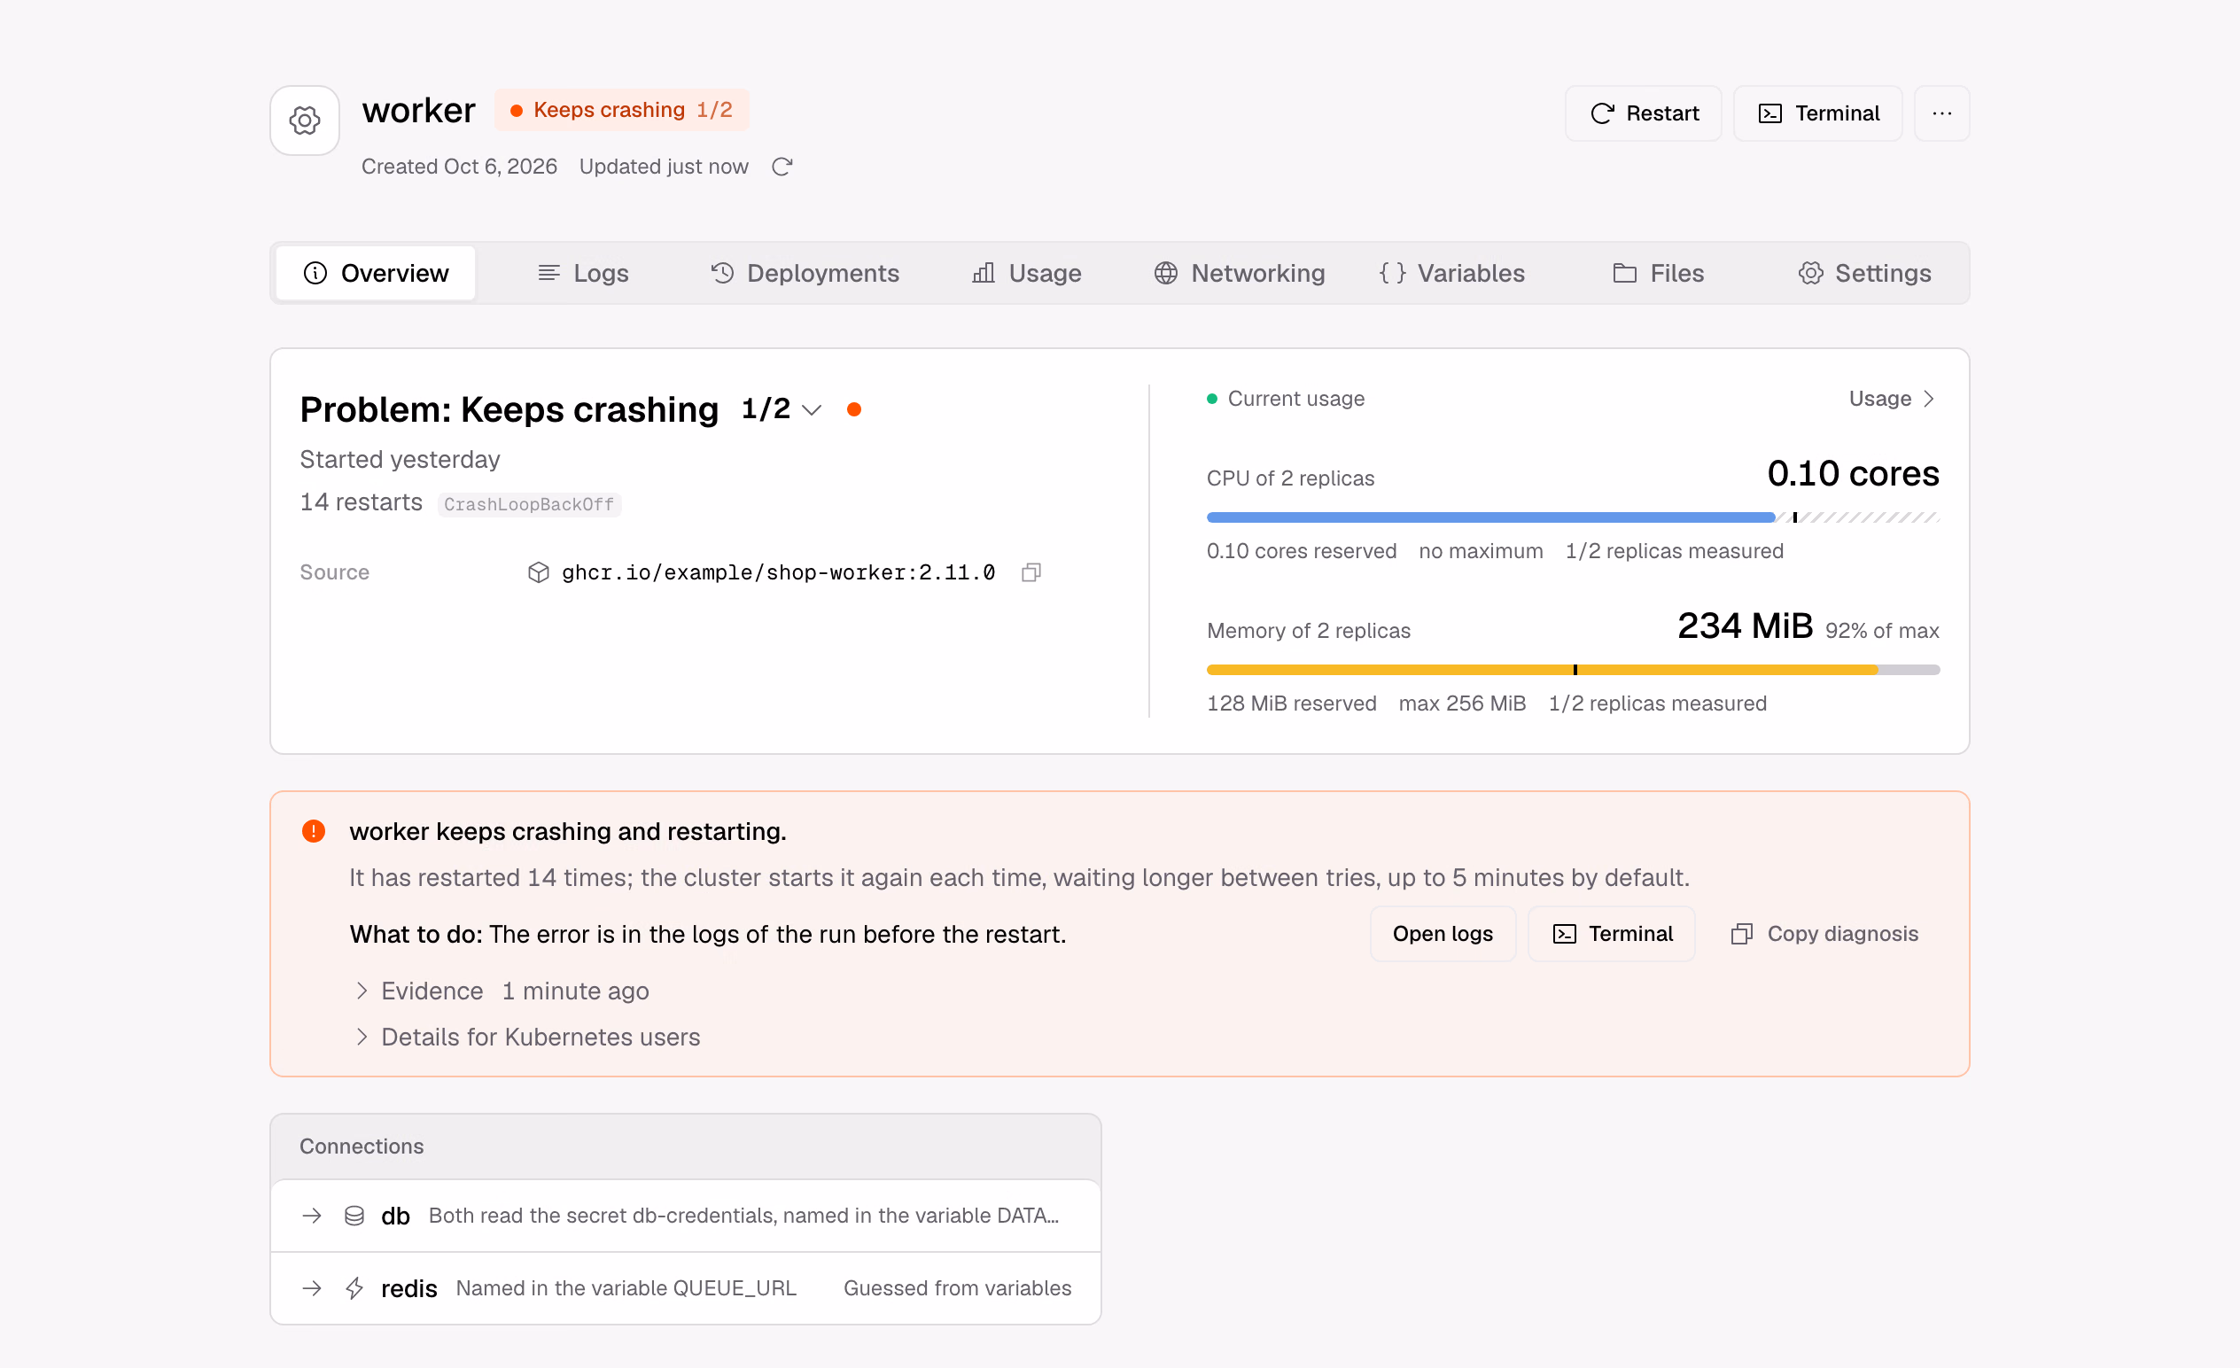Click the Memory usage bar
The width and height of the screenshot is (2240, 1368).
tap(1573, 670)
